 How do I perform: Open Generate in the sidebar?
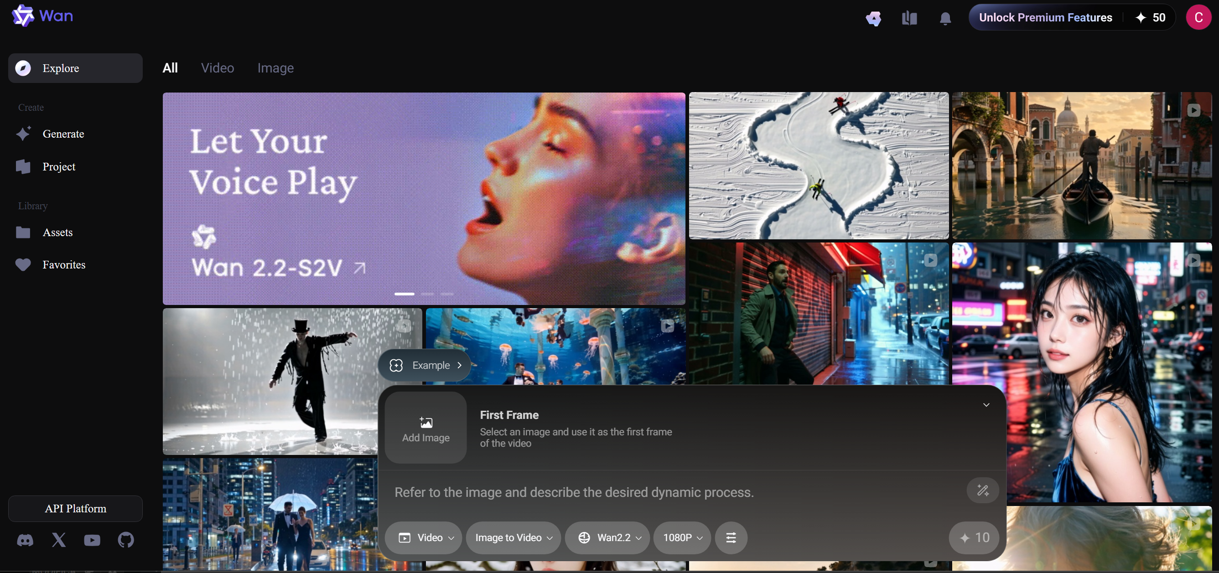[75, 134]
